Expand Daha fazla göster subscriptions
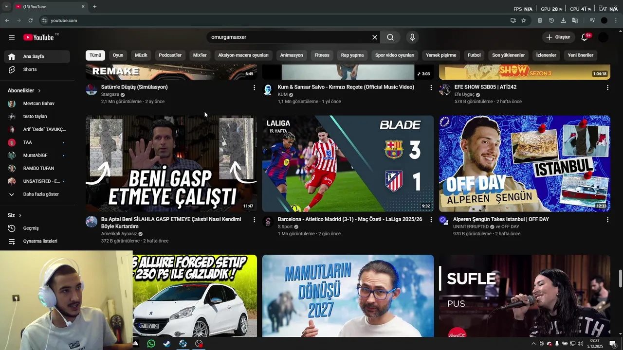 pyautogui.click(x=37, y=194)
